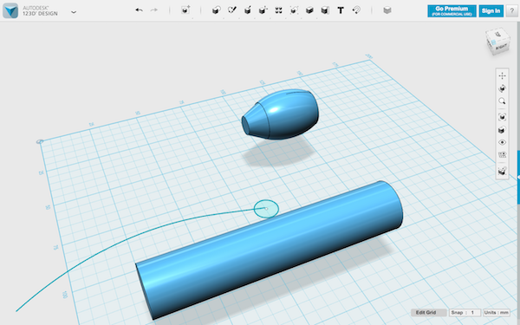Select the Orbit navigation tool
Image resolution: width=520 pixels, height=325 pixels.
[x=502, y=88]
